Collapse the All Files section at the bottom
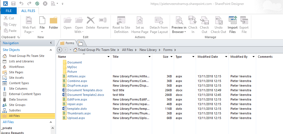This screenshot has height=134, width=283. click(51, 122)
